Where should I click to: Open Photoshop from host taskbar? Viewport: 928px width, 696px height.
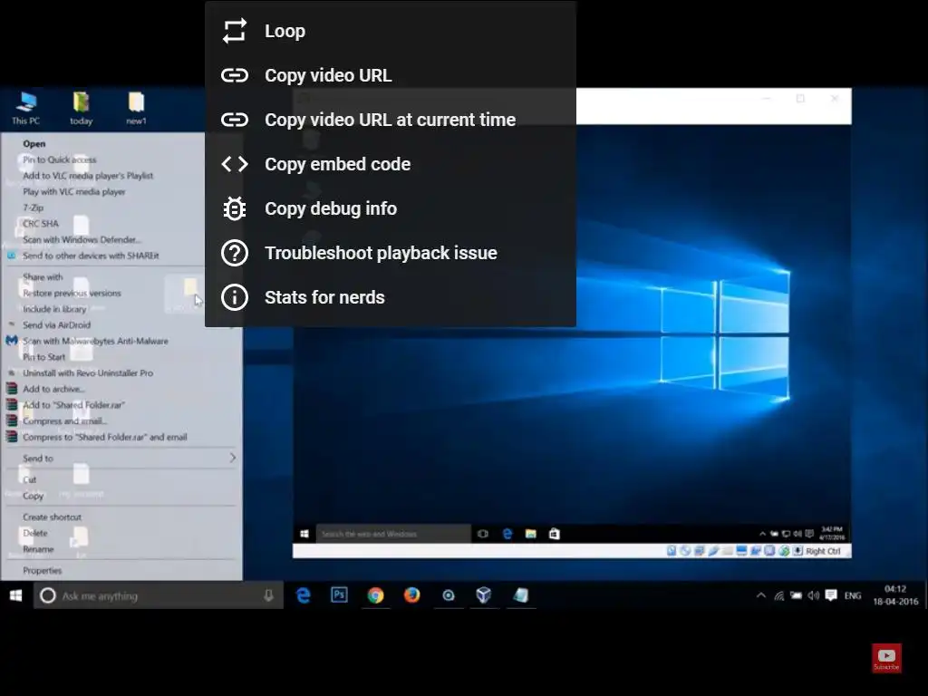coord(339,595)
